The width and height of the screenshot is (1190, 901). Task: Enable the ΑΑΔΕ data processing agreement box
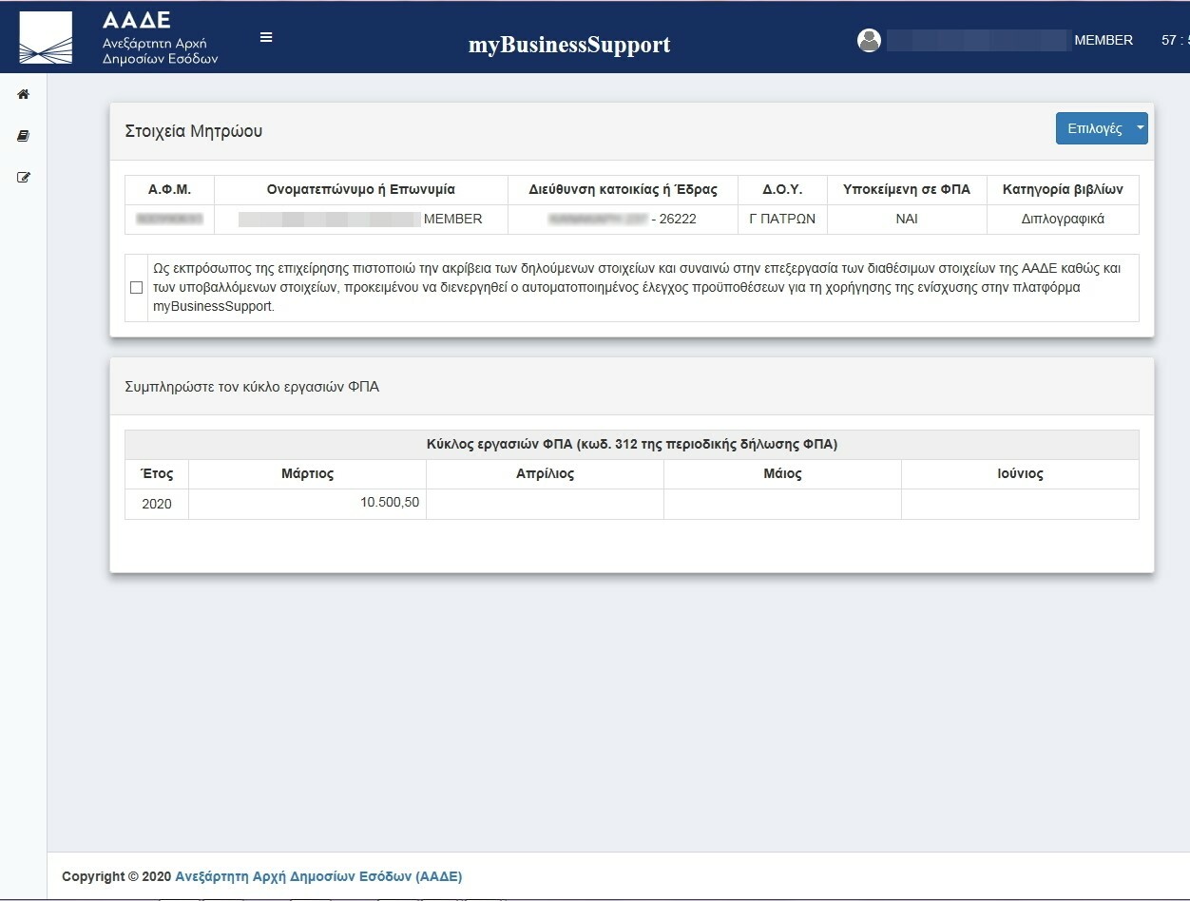136,286
